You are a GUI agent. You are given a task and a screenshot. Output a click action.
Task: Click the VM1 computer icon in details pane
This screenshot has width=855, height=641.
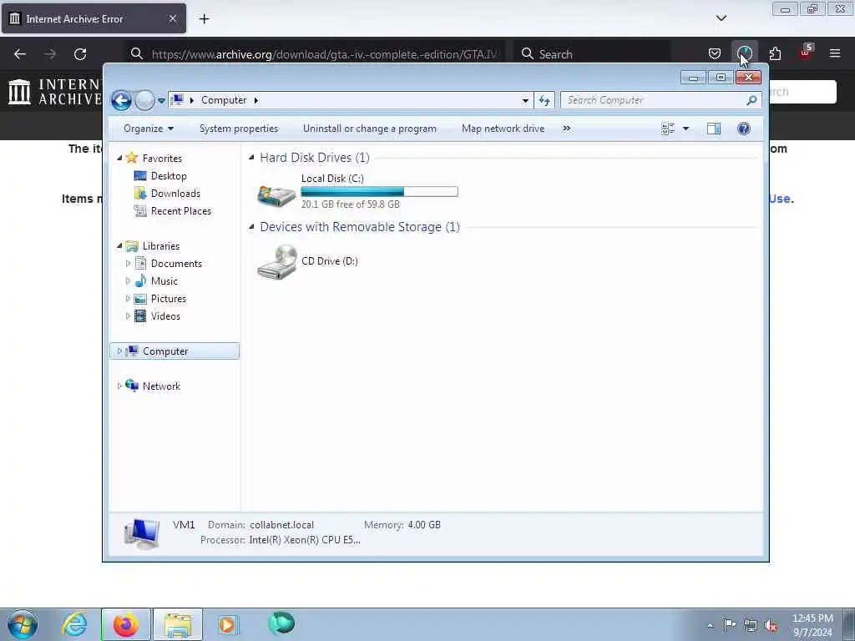[142, 533]
